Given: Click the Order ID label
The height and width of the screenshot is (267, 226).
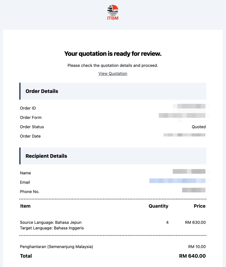Looking at the screenshot, I should point(28,108).
